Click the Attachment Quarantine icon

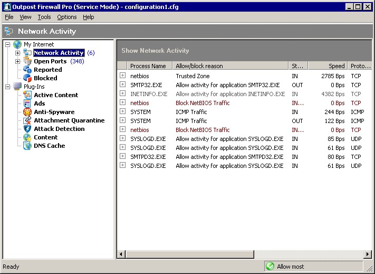tap(27, 120)
